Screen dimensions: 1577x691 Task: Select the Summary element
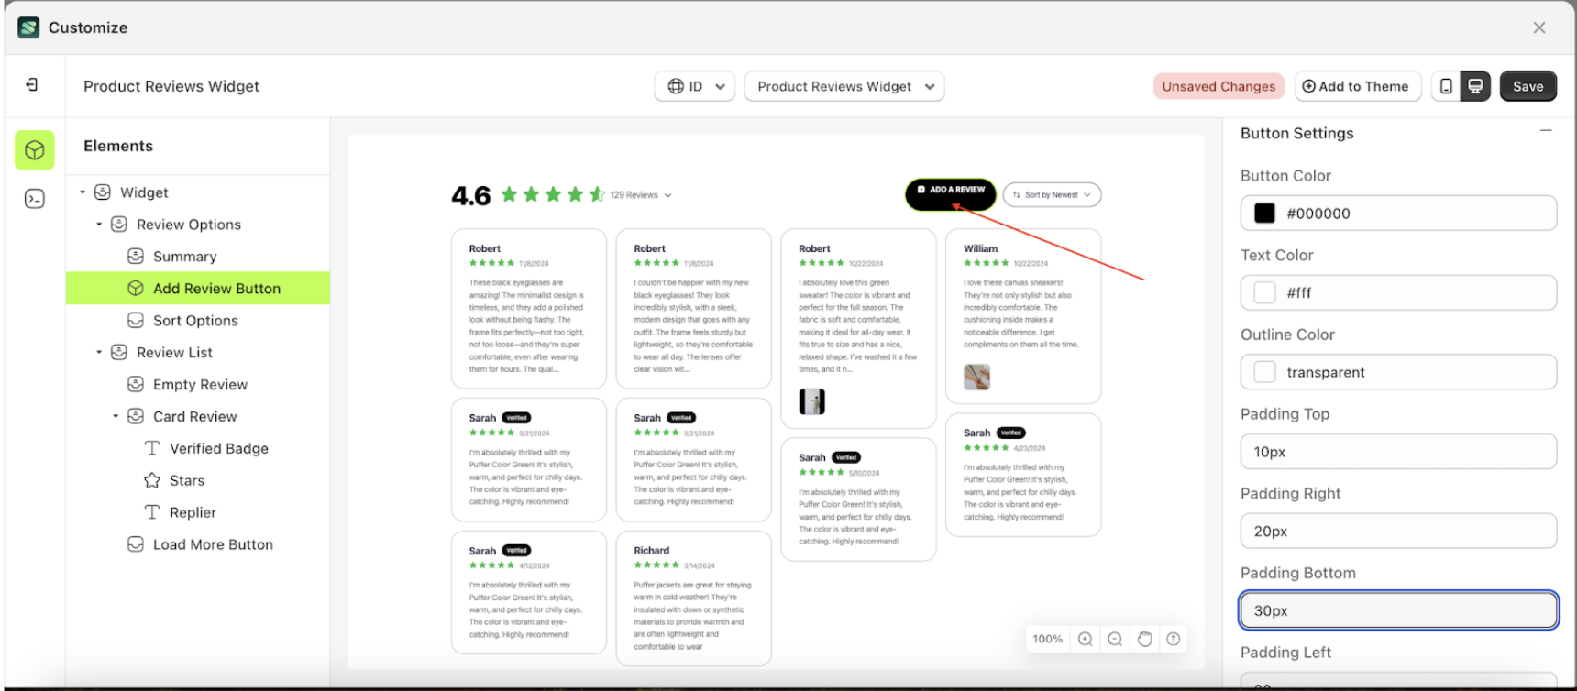click(184, 257)
